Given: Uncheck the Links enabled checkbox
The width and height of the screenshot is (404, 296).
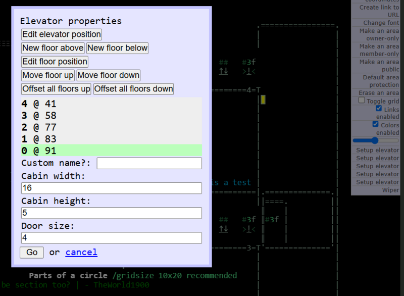Looking at the screenshot, I should [379, 109].
